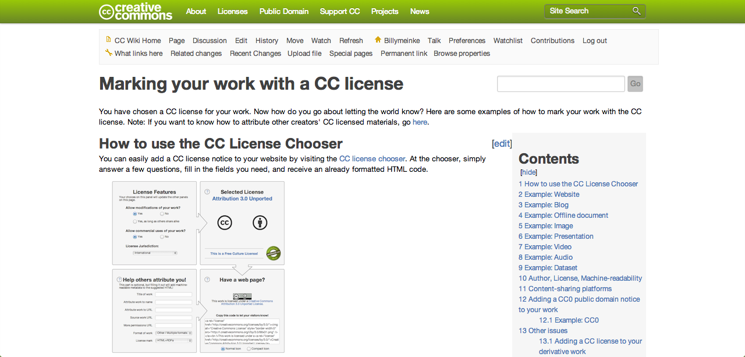
Task: Click the Move tab
Action: [x=295, y=41]
